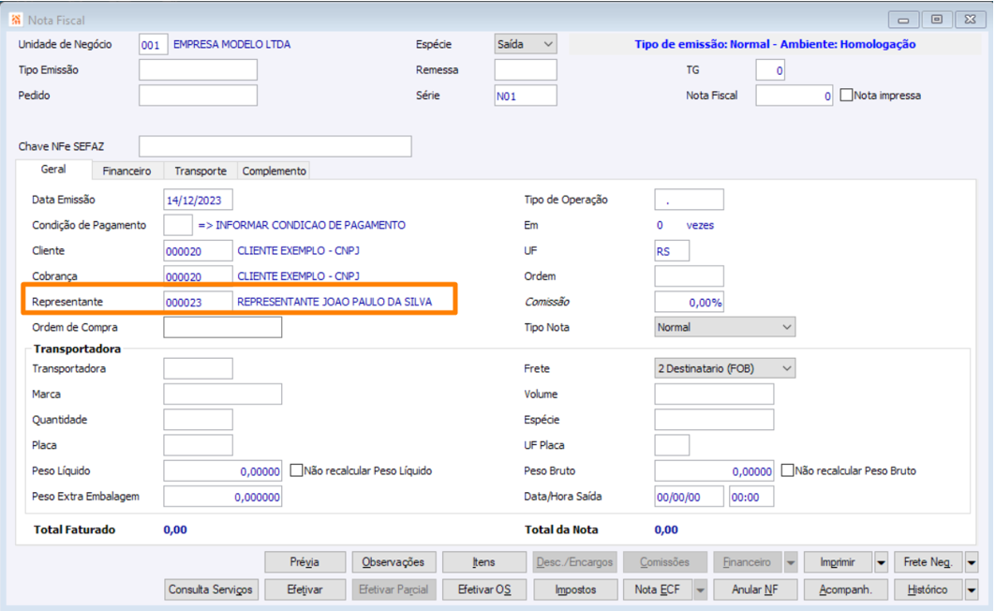
Task: Check the Nota impressa checkbox
Action: click(x=846, y=96)
